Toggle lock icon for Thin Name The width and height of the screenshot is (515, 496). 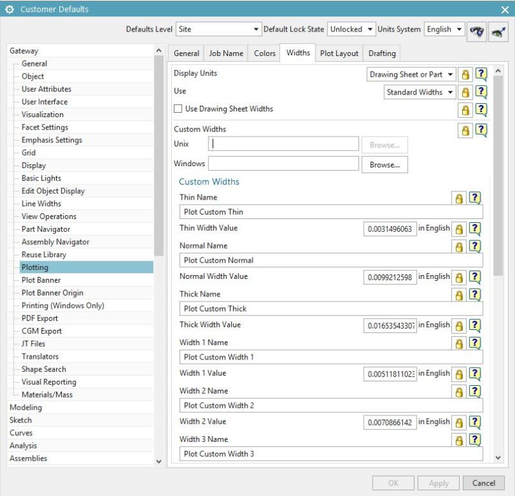point(459,198)
